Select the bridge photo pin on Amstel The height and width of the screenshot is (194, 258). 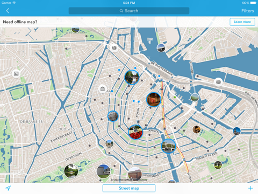click(168, 146)
